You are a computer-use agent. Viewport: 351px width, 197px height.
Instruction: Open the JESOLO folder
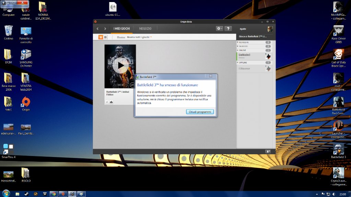pos(26,175)
